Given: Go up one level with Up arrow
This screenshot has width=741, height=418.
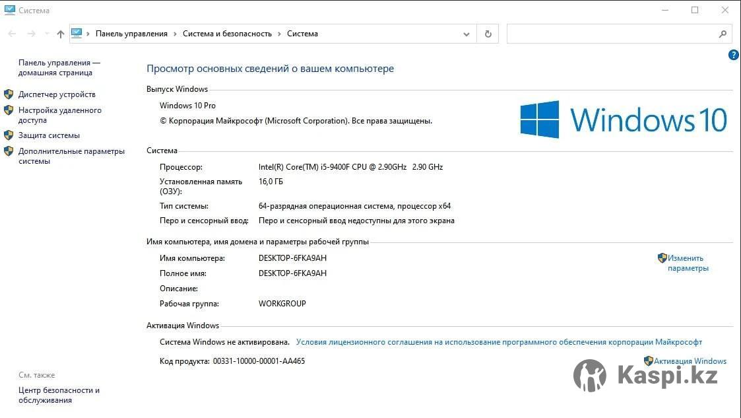Looking at the screenshot, I should click(61, 34).
